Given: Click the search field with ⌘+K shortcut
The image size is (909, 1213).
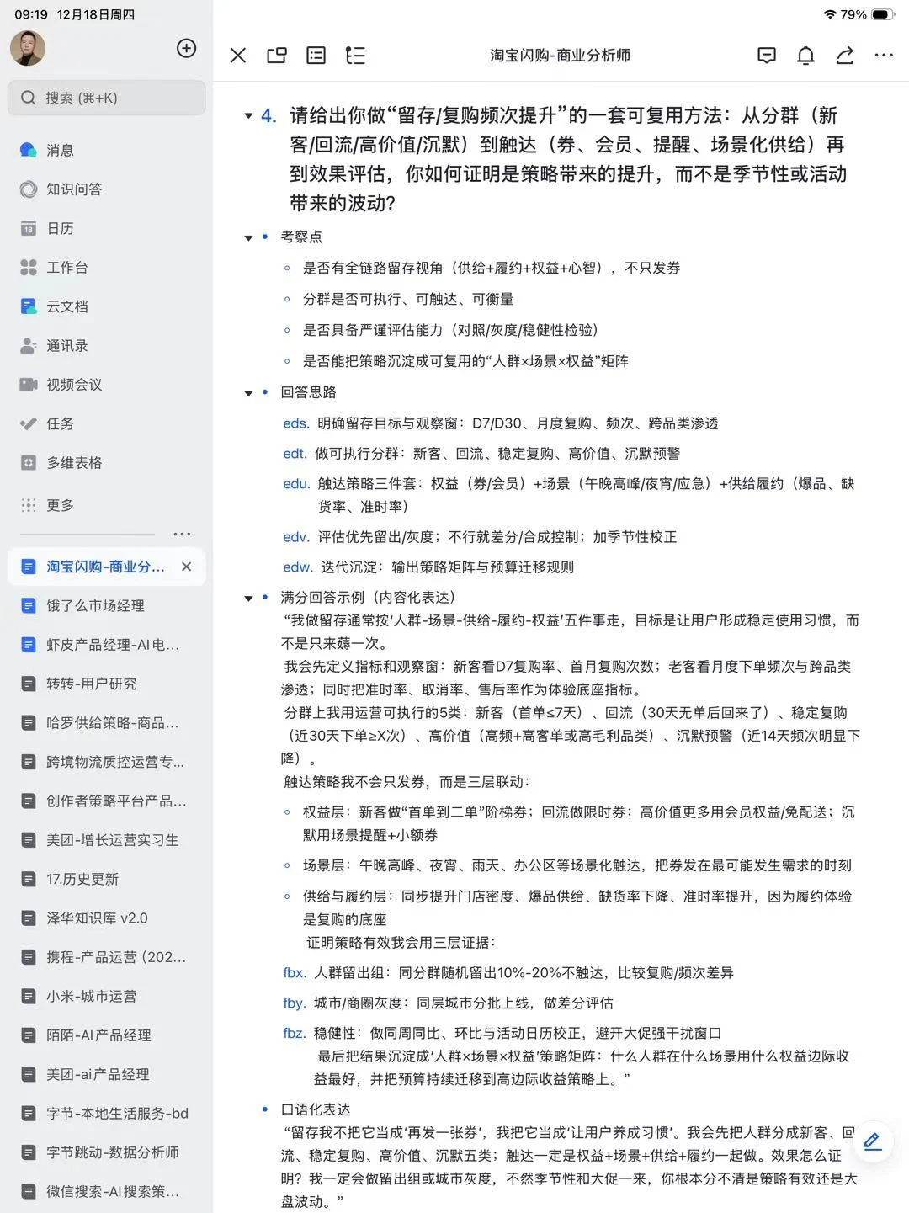Looking at the screenshot, I should 106,98.
